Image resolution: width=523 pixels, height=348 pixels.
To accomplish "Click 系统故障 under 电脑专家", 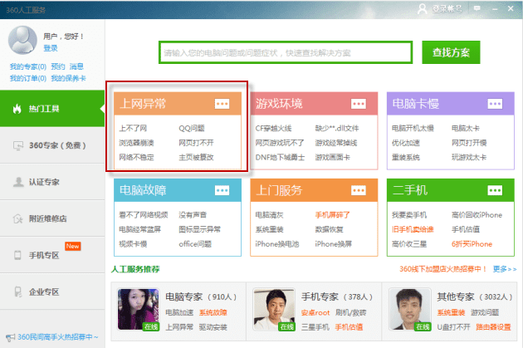I will (213, 312).
